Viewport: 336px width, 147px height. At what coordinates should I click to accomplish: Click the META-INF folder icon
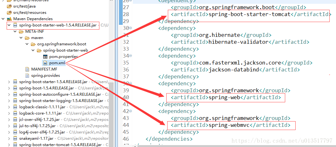[21, 31]
